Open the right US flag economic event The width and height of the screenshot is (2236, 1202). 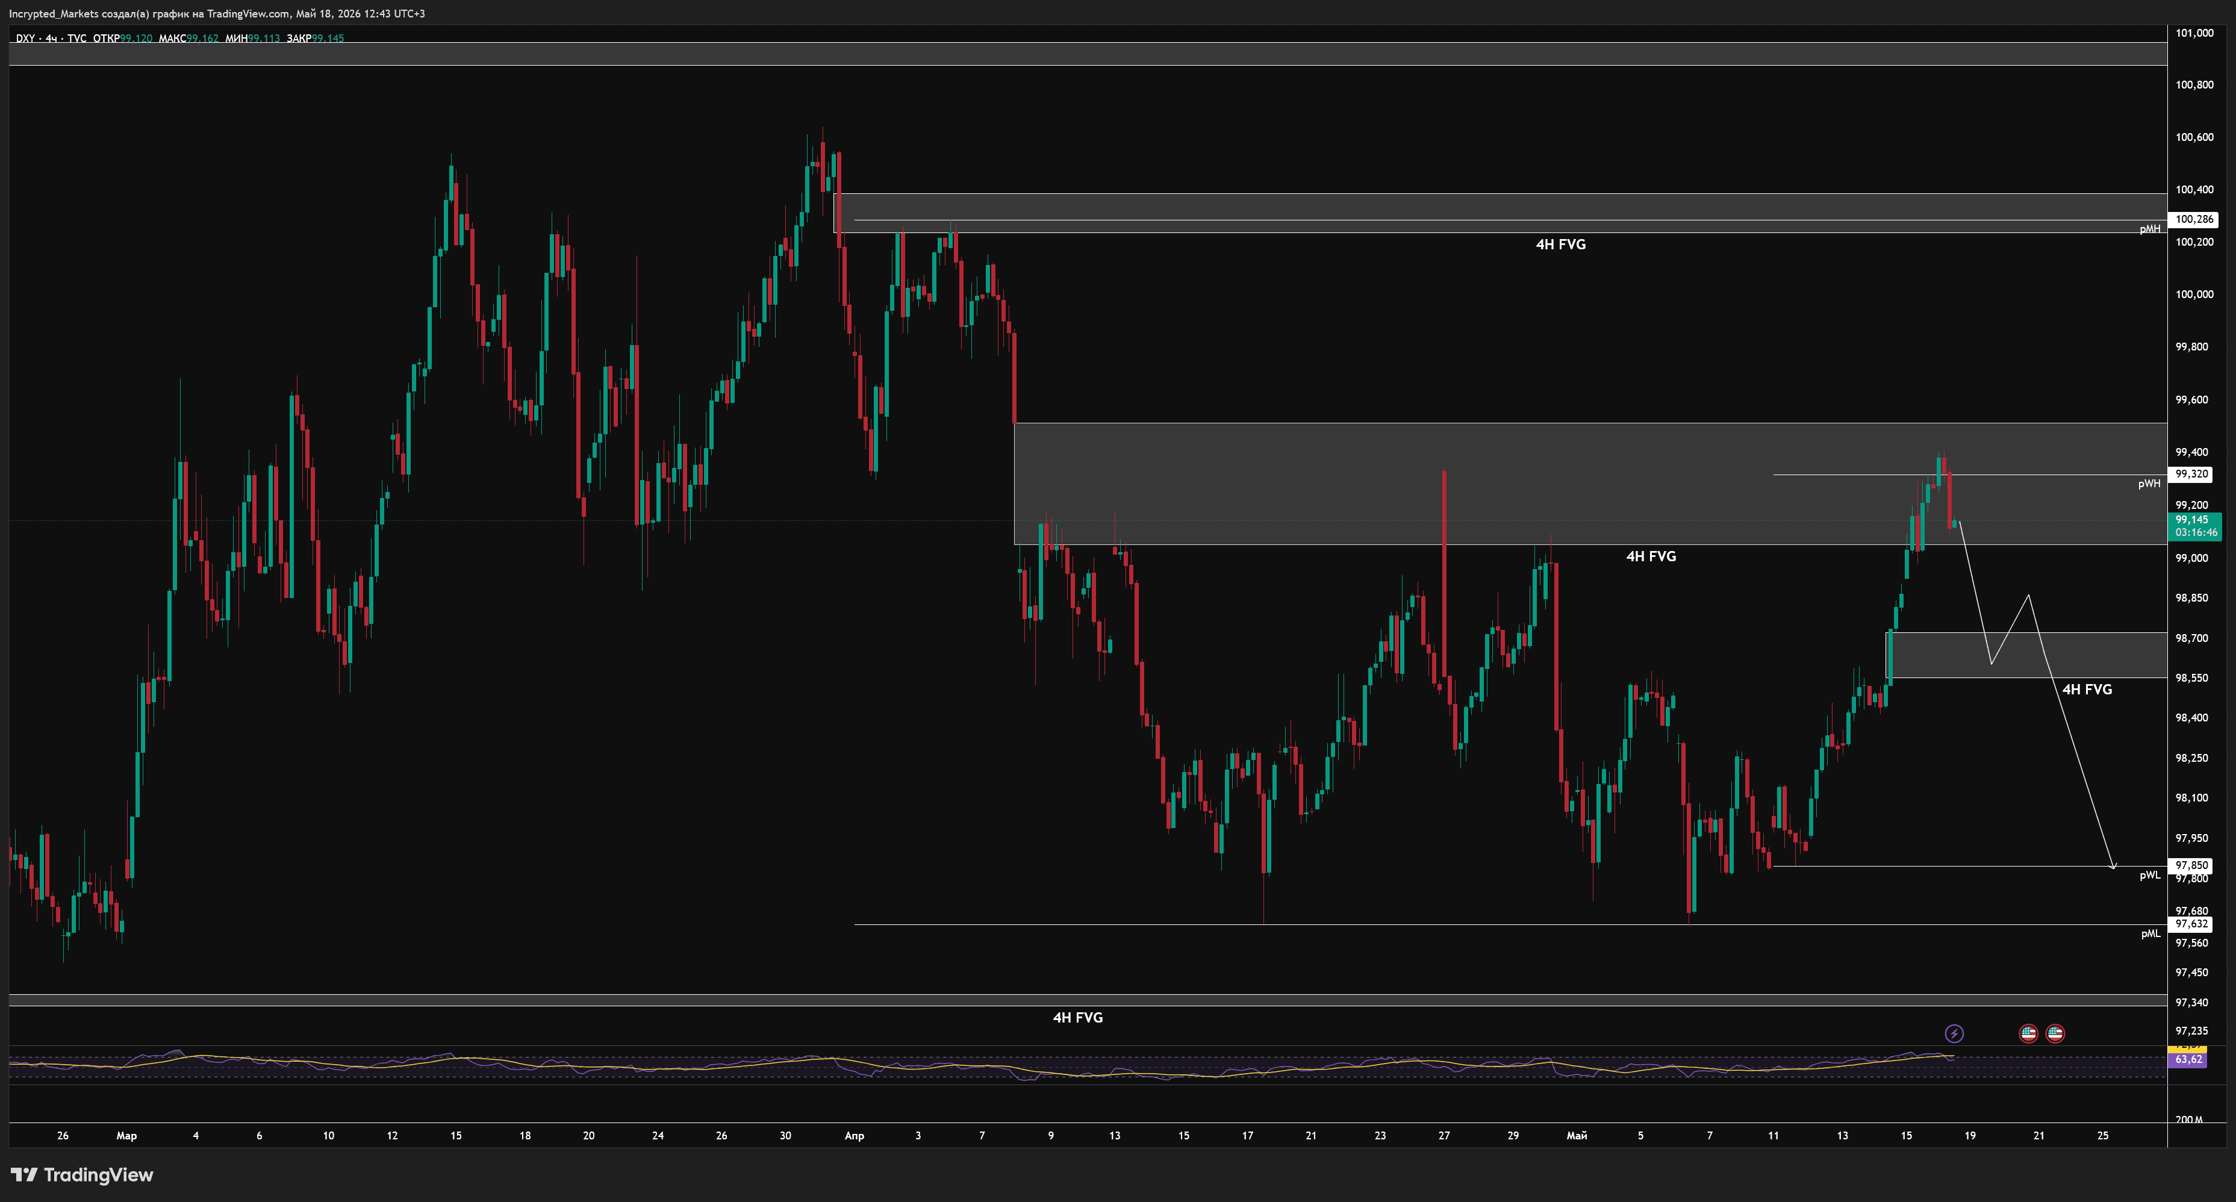[x=2055, y=1033]
